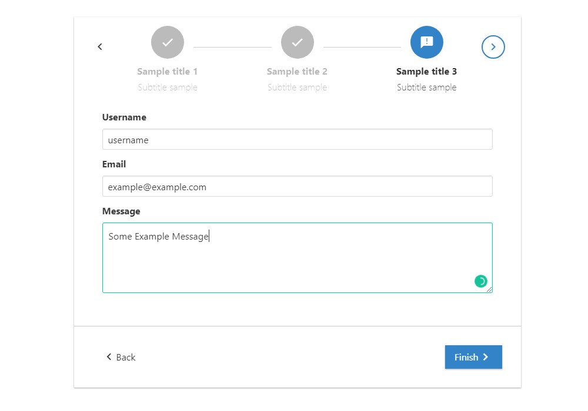Open the Sample title 3 step
This screenshot has height=411, width=588.
pyautogui.click(x=426, y=72)
